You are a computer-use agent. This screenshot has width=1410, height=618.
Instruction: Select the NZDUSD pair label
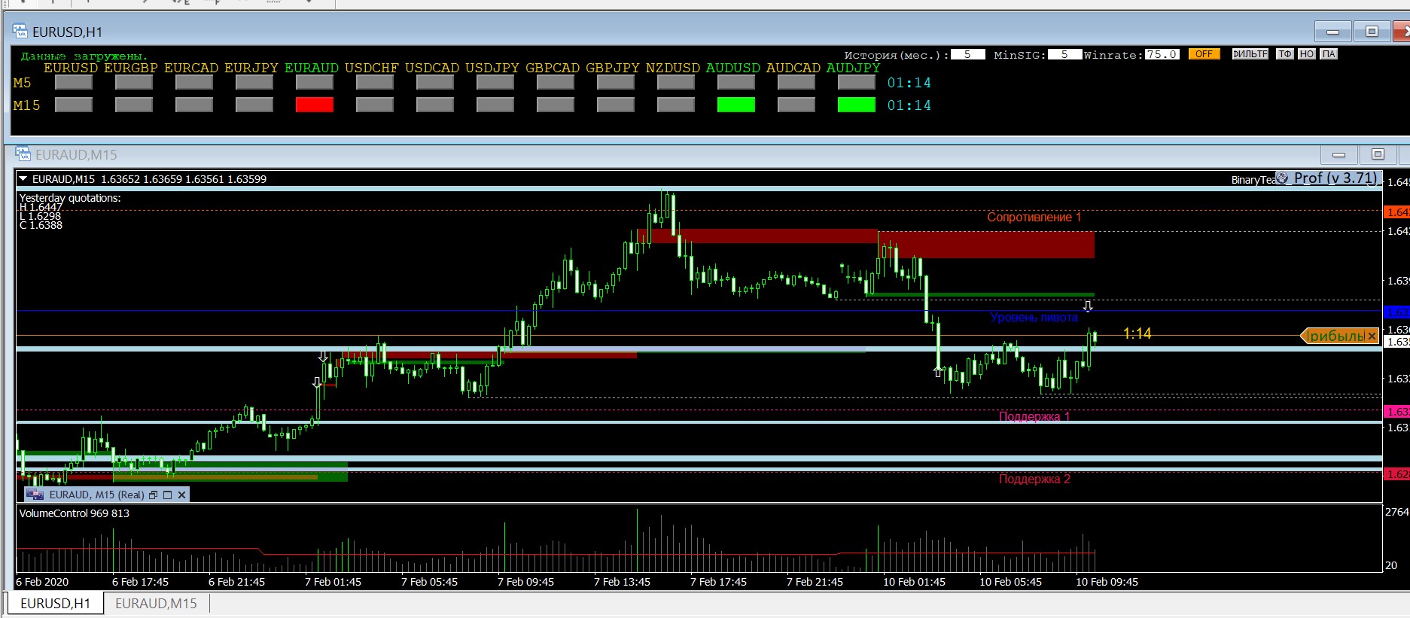673,68
